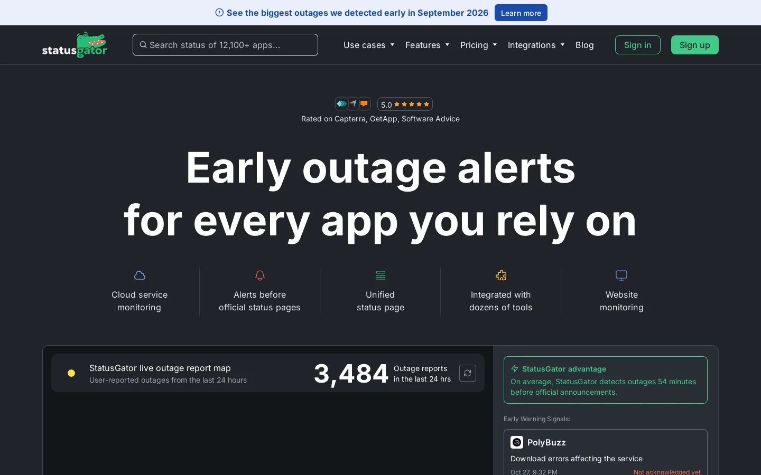The height and width of the screenshot is (475, 761).
Task: Click the lightning bolt icon beside StatusGator advantage
Action: pos(515,368)
